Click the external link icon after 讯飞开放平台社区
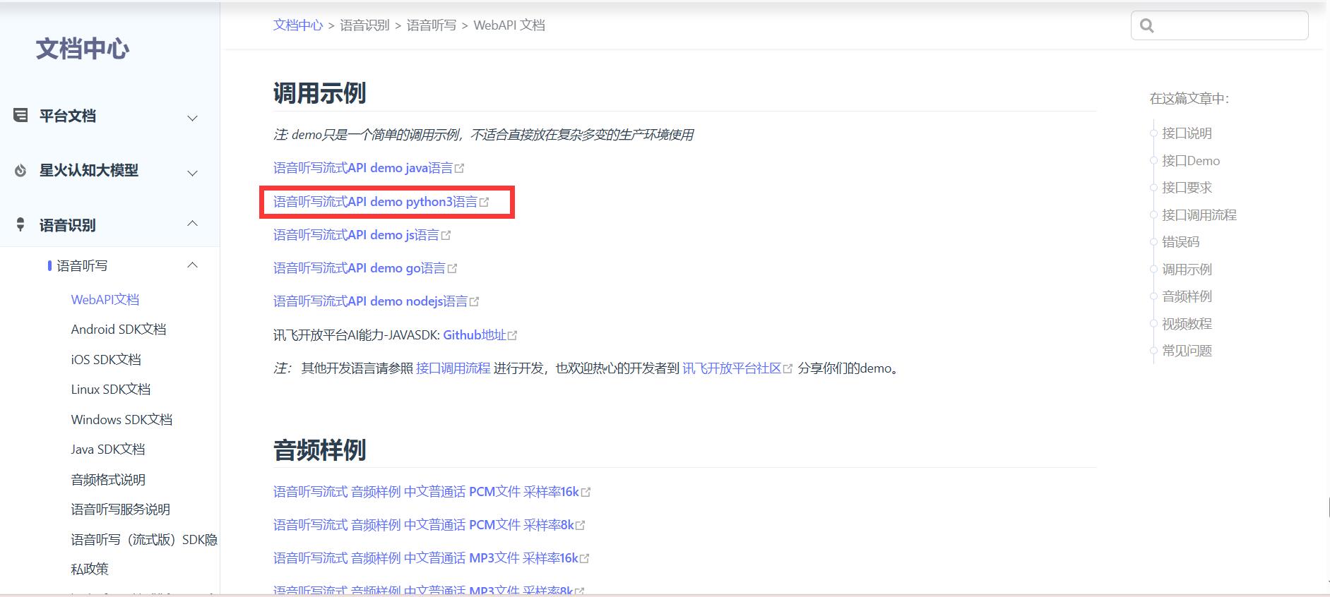The image size is (1330, 597). tap(788, 368)
